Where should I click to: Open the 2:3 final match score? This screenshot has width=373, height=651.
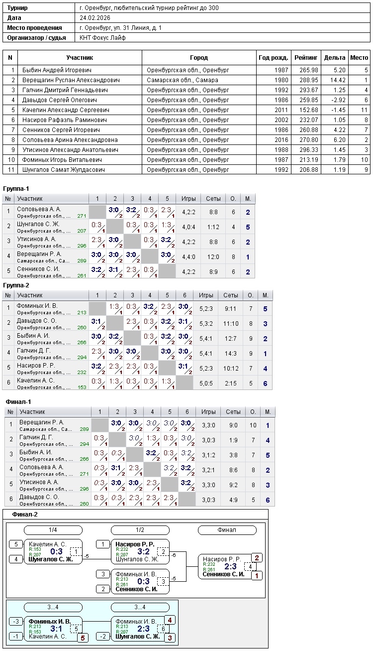230,566
